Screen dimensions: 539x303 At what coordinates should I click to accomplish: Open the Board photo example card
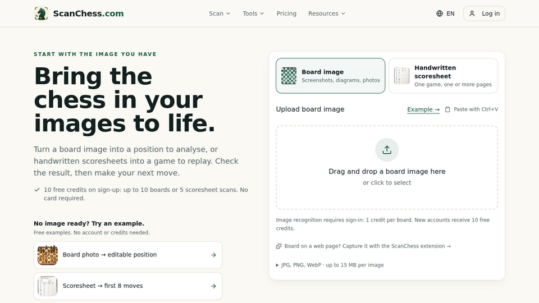128,255
